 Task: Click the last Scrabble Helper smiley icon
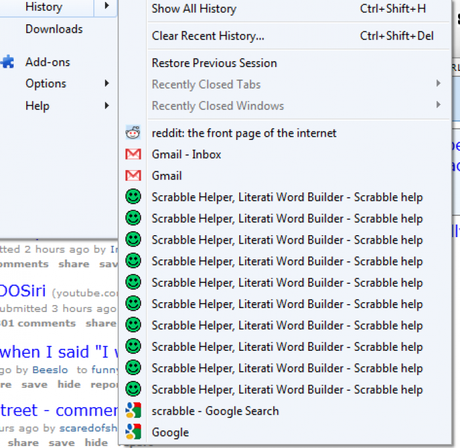133,390
